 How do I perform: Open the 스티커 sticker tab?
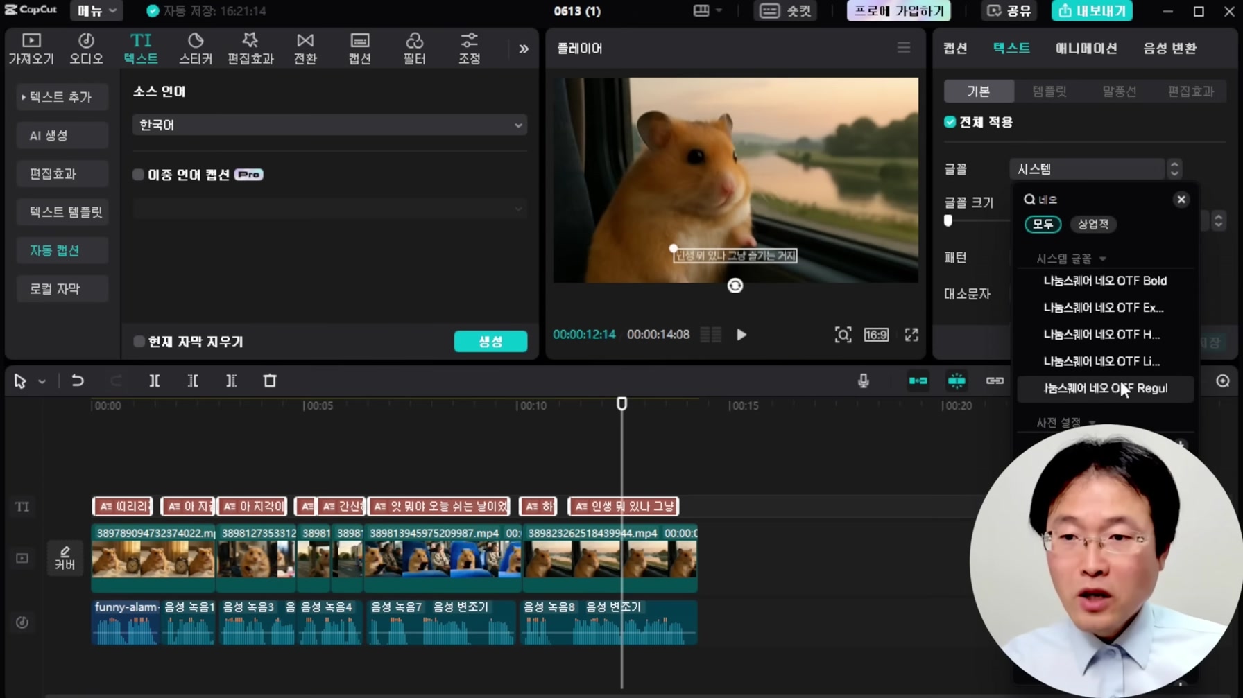tap(196, 49)
